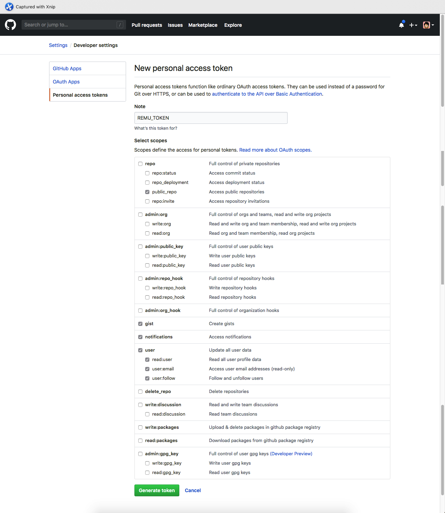Open the Developer Preview link
This screenshot has width=445, height=513.
click(x=291, y=454)
